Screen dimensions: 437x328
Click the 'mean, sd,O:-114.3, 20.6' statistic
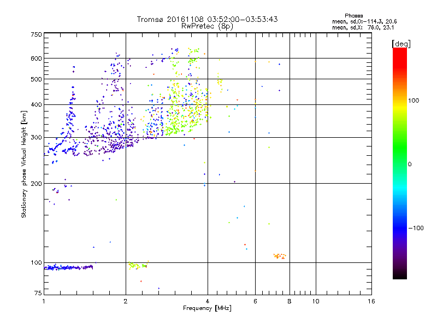tap(364, 21)
